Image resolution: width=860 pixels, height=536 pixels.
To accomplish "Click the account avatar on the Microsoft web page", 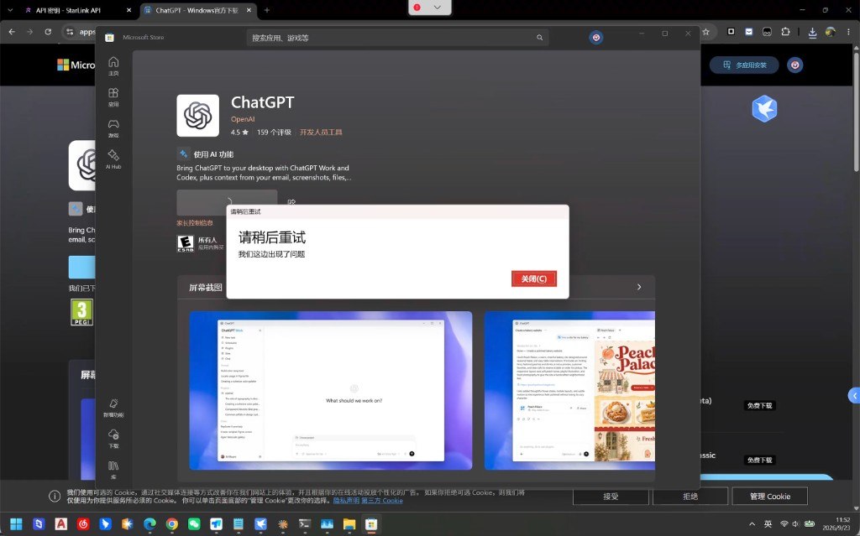I will click(x=794, y=65).
